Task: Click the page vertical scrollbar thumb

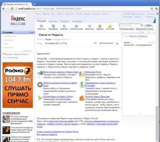Action: (x=157, y=124)
